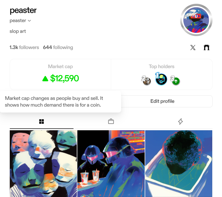View the number 1 top holder avatar

coord(161,79)
